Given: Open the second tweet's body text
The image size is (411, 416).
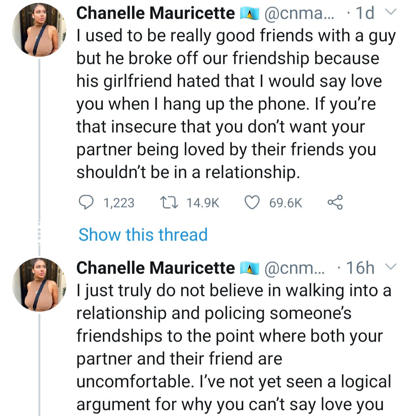Looking at the screenshot, I should 234,348.
